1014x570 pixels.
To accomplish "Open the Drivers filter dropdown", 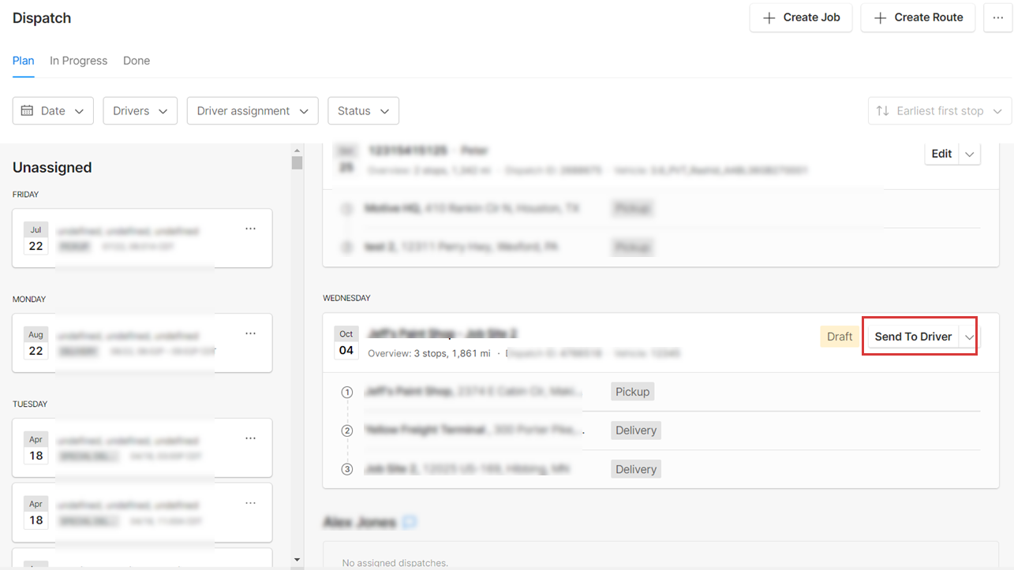I will [x=140, y=110].
